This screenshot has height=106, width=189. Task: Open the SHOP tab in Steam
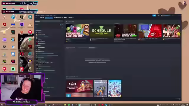(42, 18)
